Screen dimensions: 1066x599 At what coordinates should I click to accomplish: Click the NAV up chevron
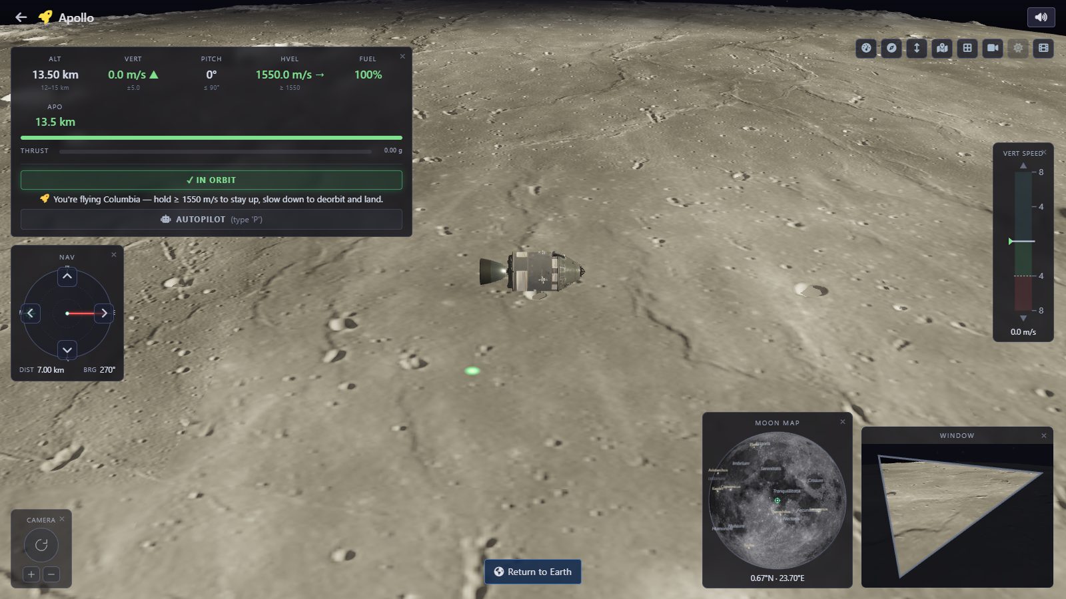tap(67, 276)
